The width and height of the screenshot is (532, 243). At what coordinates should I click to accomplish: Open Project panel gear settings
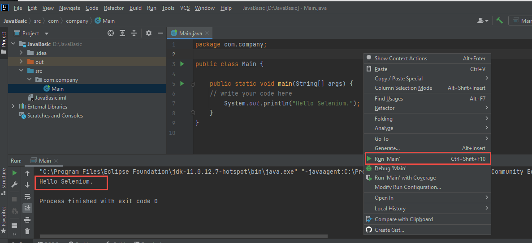point(149,34)
